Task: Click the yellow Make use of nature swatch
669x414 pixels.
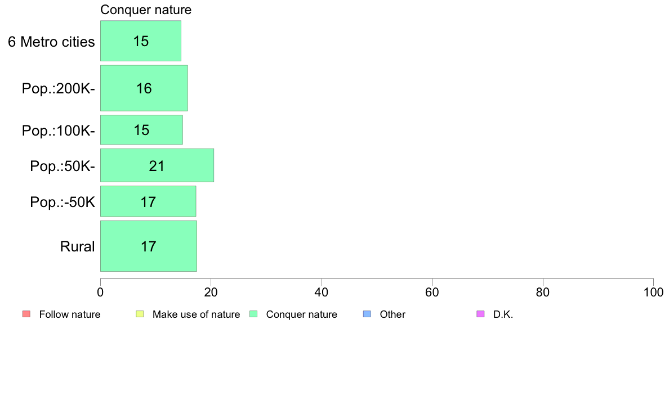Action: click(140, 314)
